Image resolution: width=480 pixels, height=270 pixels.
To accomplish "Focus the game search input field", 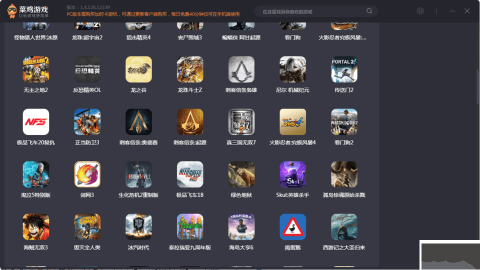I will click(x=316, y=11).
